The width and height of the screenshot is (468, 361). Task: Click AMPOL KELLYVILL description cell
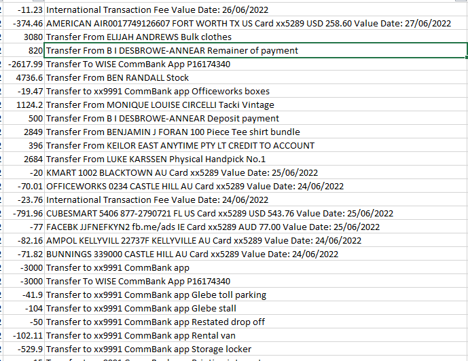(x=256, y=240)
